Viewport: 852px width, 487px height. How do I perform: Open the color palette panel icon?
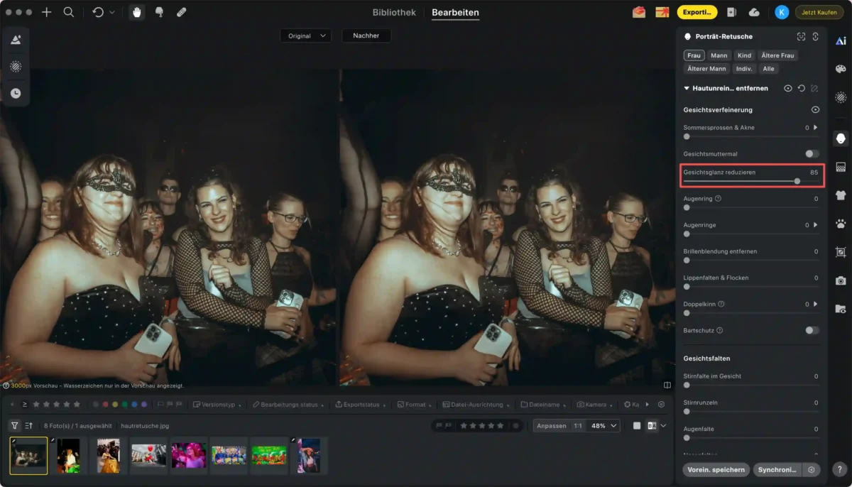point(841,69)
